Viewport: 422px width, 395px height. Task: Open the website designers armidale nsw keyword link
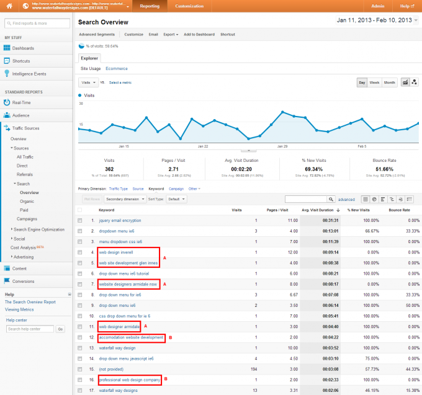coord(128,283)
